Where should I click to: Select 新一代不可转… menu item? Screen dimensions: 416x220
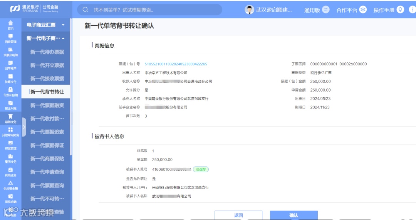coord(47,198)
